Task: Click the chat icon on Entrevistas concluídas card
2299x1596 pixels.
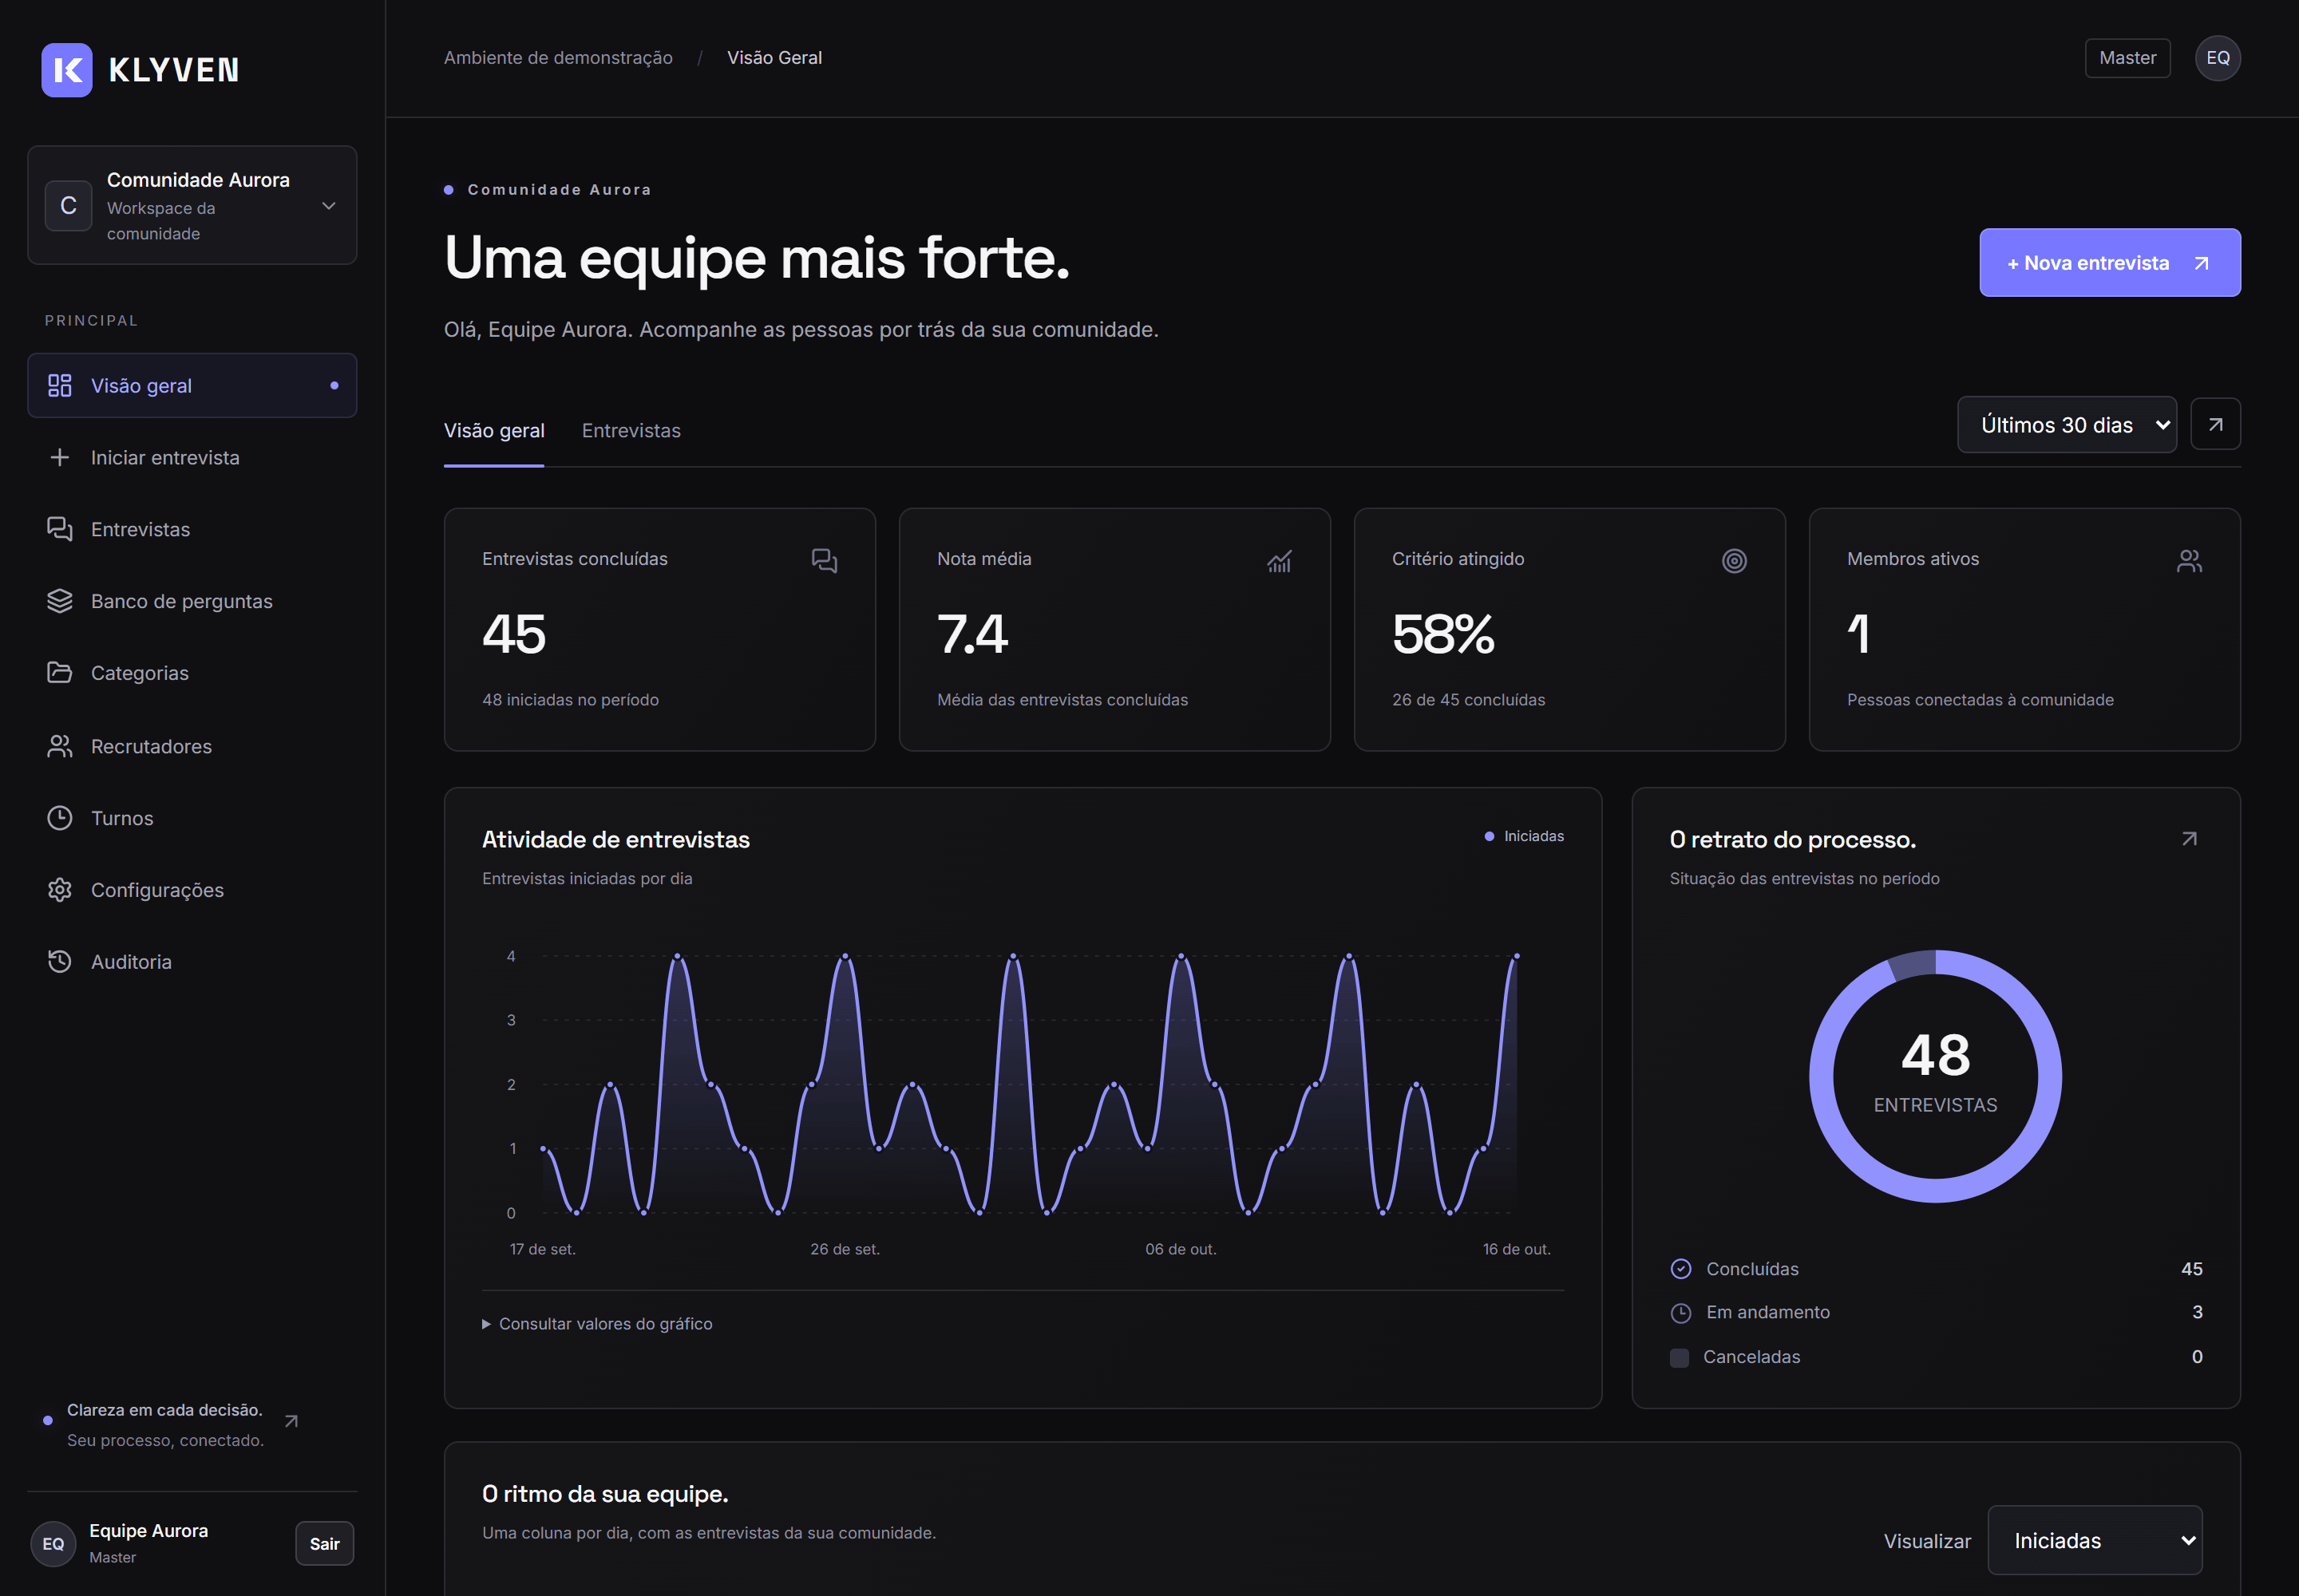Action: pyautogui.click(x=825, y=561)
